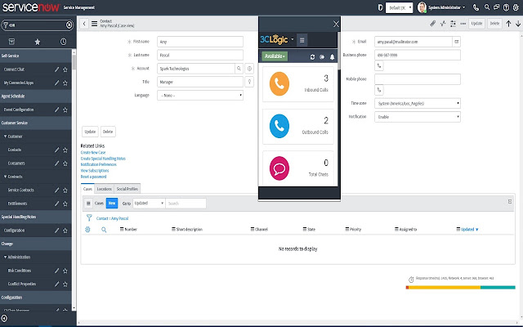Click the back arrow in form header
This screenshot has height=327, width=523.
click(x=84, y=24)
